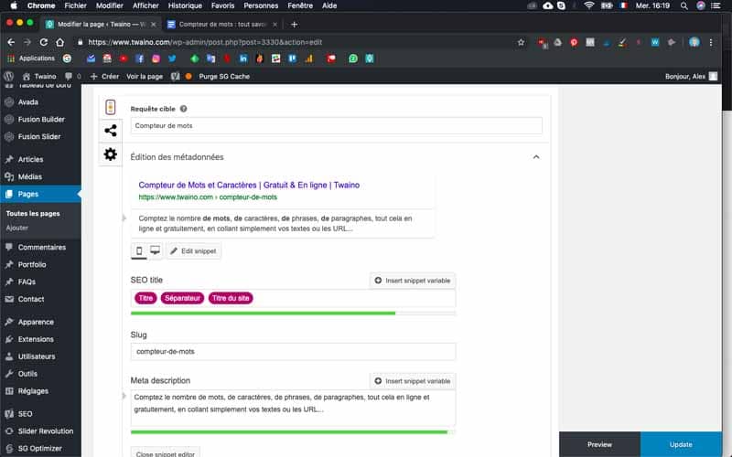The image size is (732, 457).
Task: Click snippet preview title link
Action: click(249, 186)
